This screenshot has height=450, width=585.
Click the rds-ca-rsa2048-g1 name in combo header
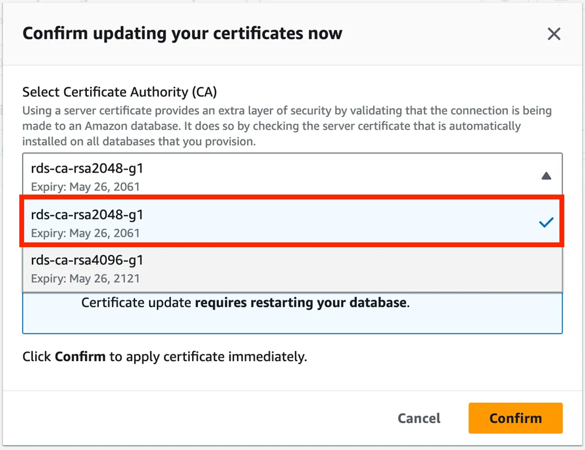pyautogui.click(x=87, y=169)
